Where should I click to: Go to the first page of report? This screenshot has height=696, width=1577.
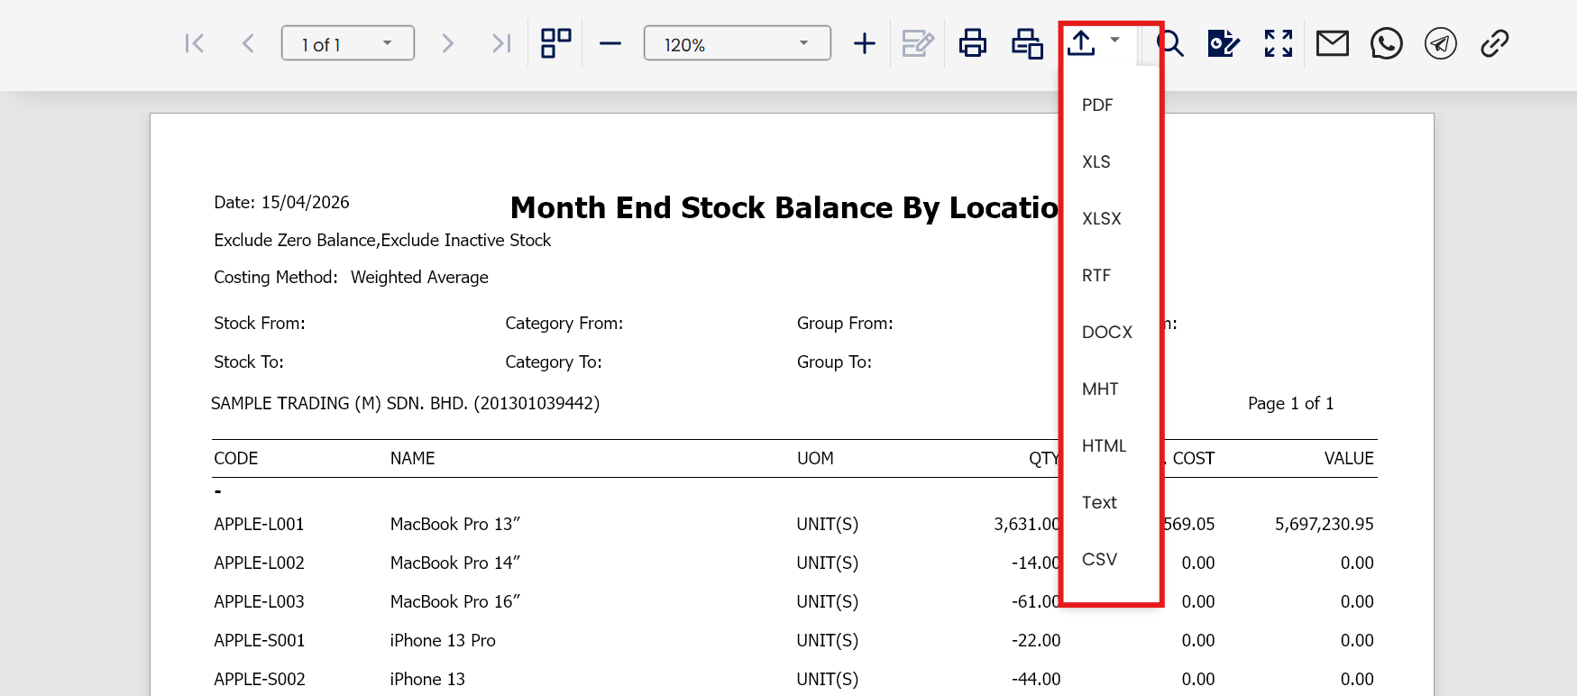coord(194,43)
